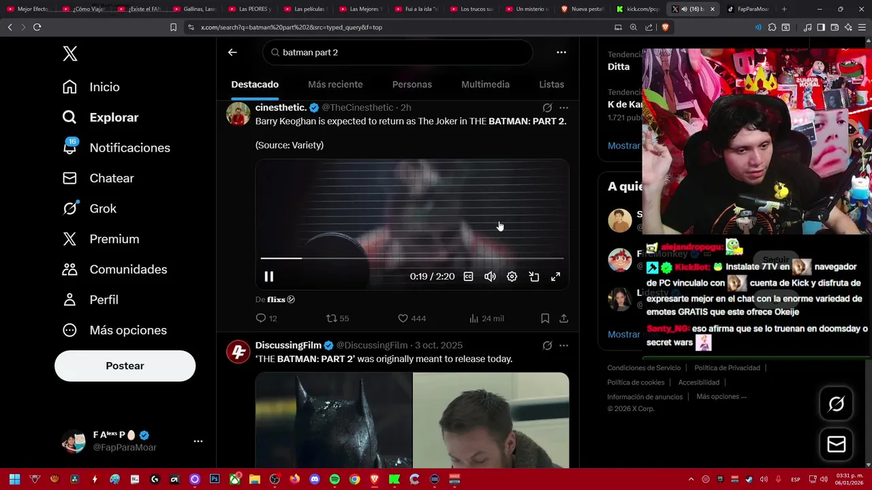Switch to the Más reciente tab
The image size is (872, 490).
pyautogui.click(x=335, y=84)
